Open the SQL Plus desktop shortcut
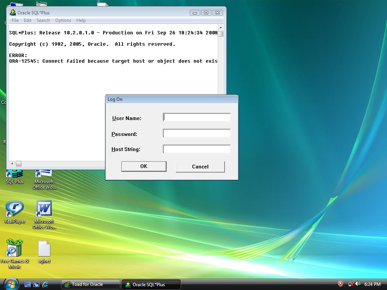 [14, 177]
